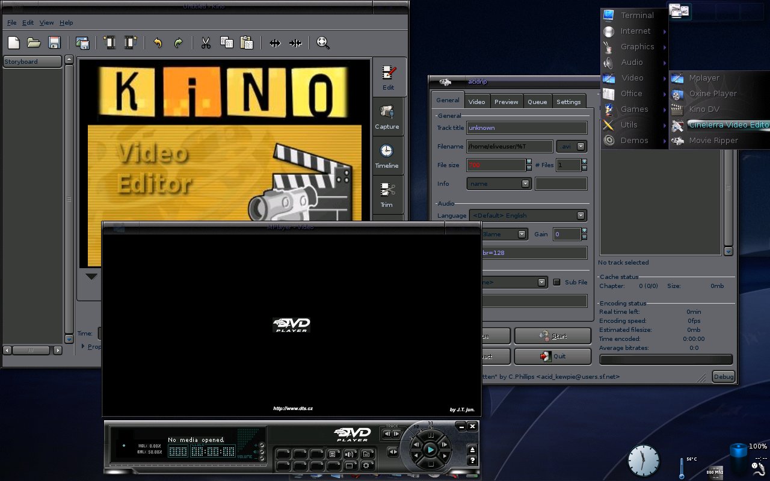
Task: Start playback with DVD player play button
Action: (x=430, y=450)
